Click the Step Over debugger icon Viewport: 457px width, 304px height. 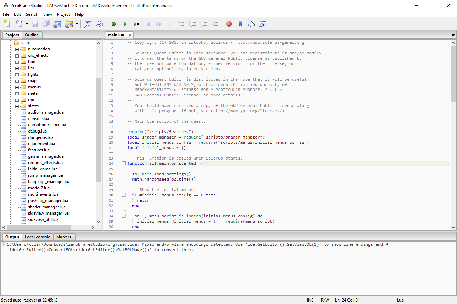pyautogui.click(x=192, y=24)
